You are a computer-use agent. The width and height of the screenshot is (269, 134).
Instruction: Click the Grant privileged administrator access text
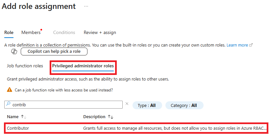pos(88,79)
